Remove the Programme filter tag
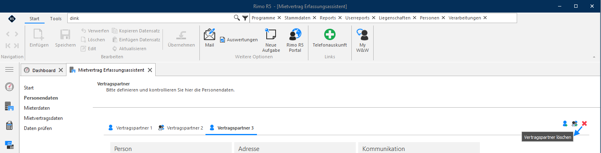 click(x=279, y=18)
